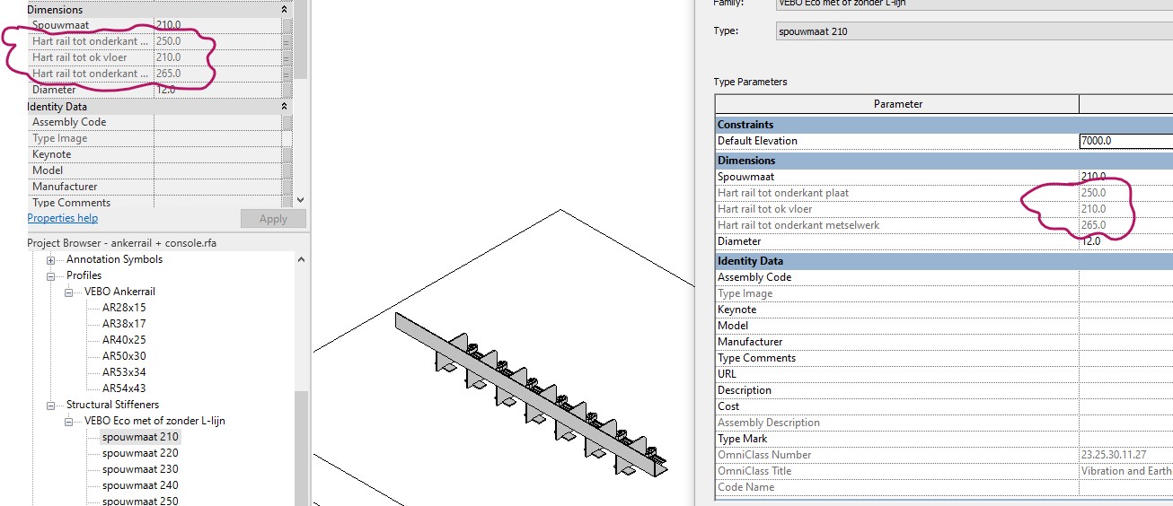Edit Default Elevation value 7000.0
This screenshot has width=1173, height=506.
(x=1126, y=141)
